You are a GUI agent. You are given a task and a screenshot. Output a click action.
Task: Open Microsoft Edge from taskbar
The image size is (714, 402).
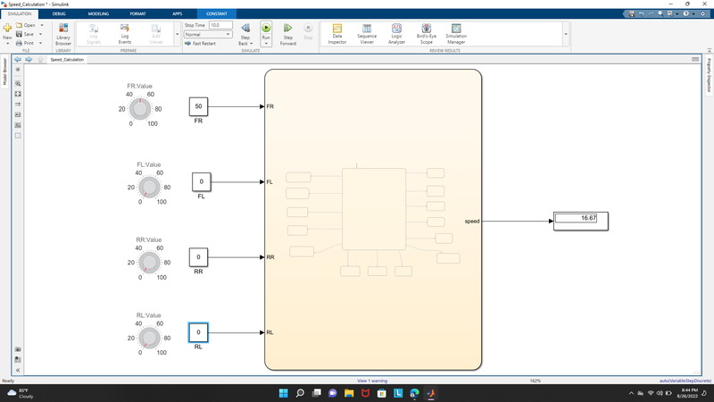[414, 393]
